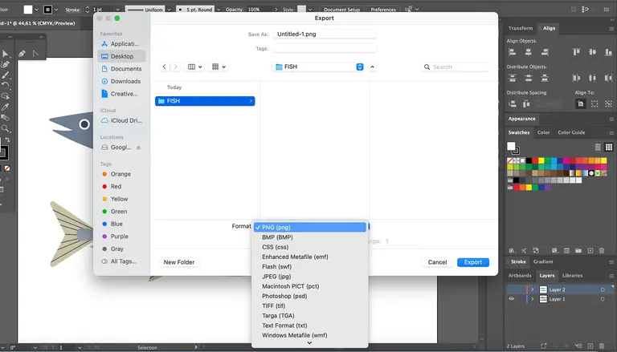Select the Eyedropper tool

tap(5, 107)
